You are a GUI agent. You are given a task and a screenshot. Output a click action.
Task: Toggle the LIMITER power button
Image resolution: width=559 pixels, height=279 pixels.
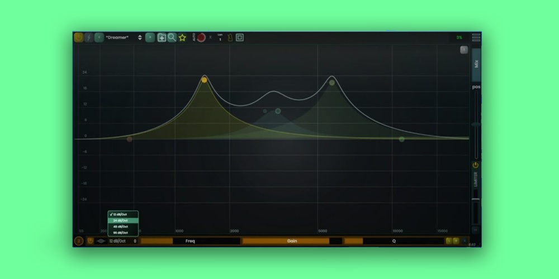point(476,165)
